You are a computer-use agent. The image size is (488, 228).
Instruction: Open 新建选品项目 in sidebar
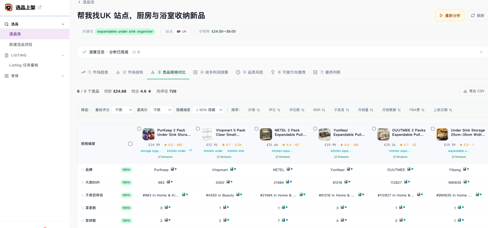(x=21, y=45)
